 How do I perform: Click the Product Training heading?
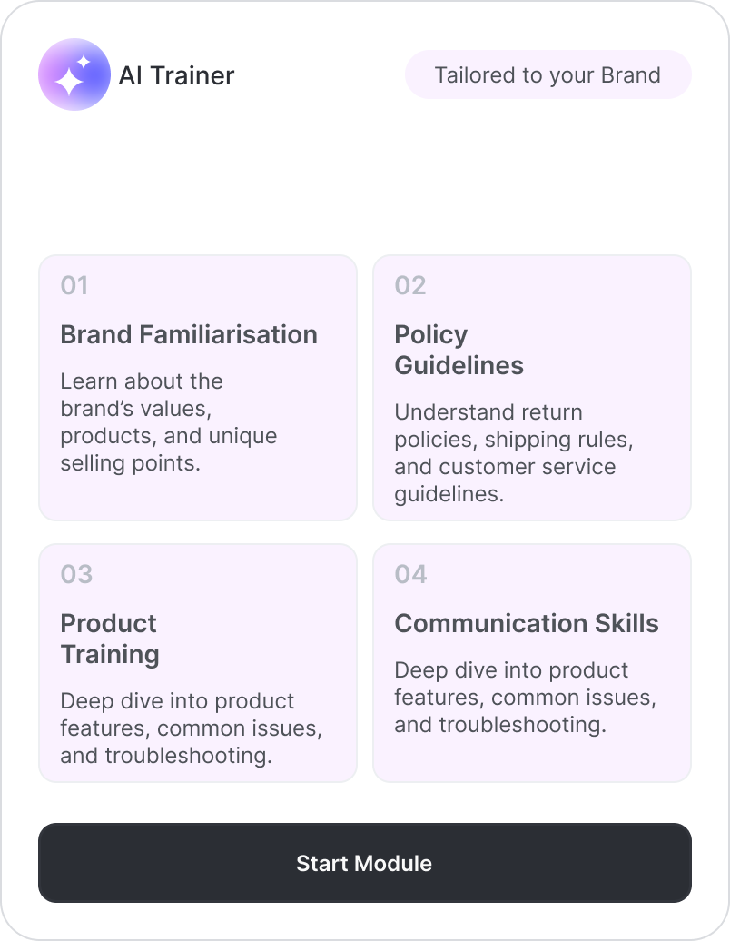pos(110,639)
